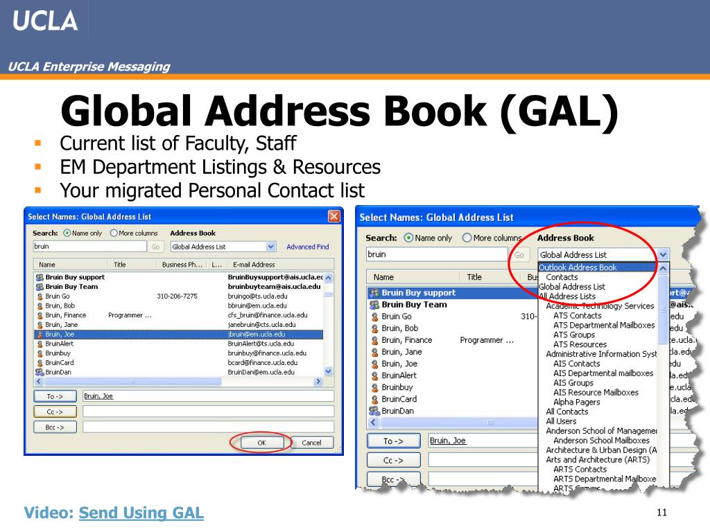
Task: Click group icon for Bruin Buy Team, right dialog
Action: pos(374,305)
